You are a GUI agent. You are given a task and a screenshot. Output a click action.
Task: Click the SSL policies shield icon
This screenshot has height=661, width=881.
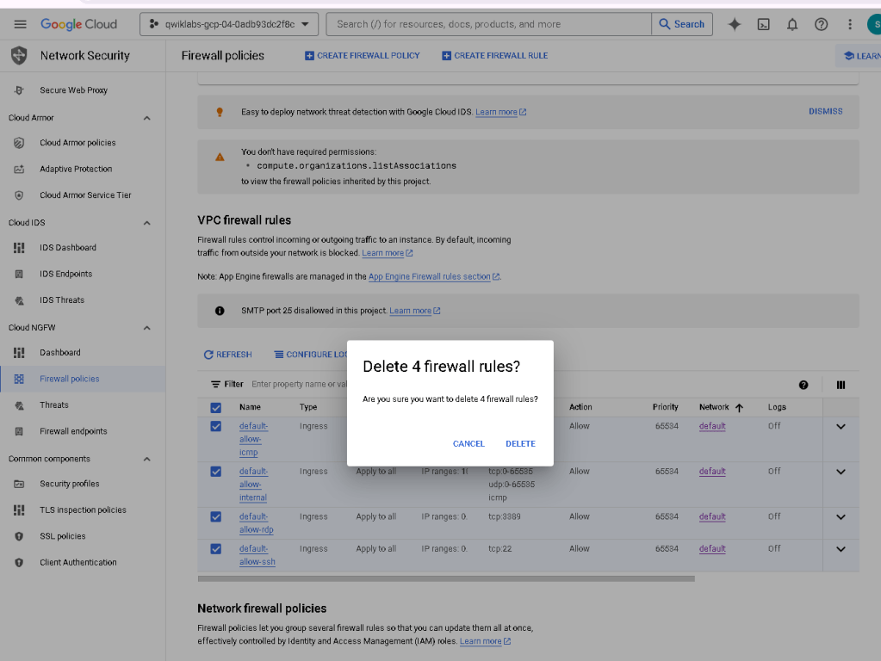[x=19, y=536]
